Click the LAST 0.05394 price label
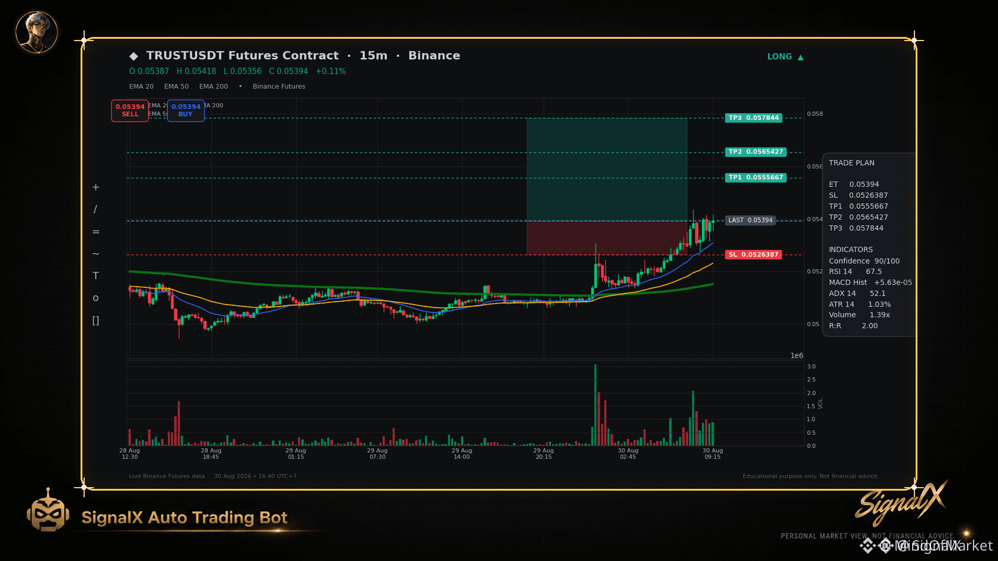998x561 pixels. coord(750,220)
